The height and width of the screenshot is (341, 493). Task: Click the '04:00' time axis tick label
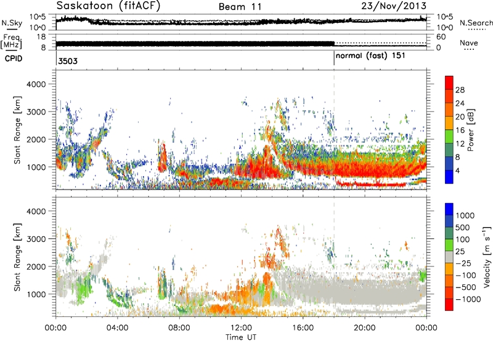(118, 328)
